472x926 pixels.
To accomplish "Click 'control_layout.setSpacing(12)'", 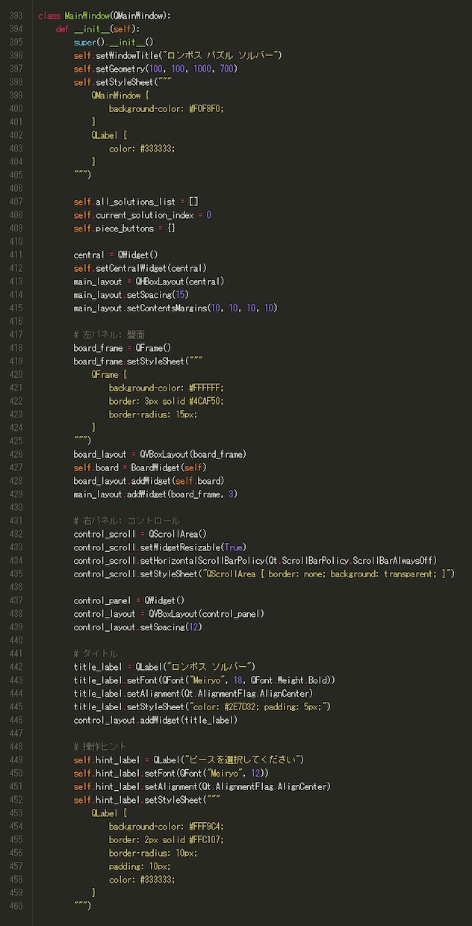I will pos(137,627).
